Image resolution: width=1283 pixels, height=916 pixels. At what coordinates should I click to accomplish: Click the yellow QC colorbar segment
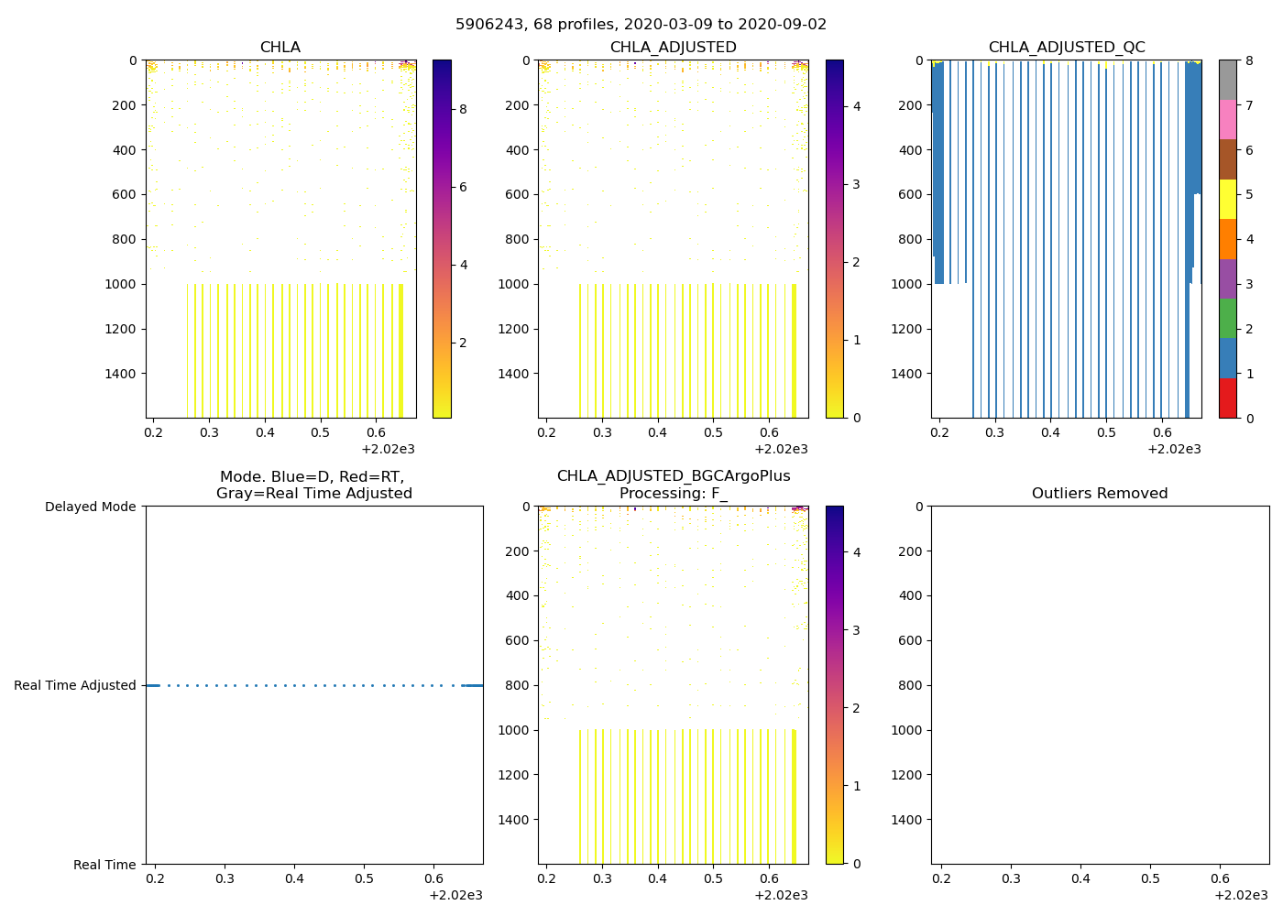tap(1227, 200)
